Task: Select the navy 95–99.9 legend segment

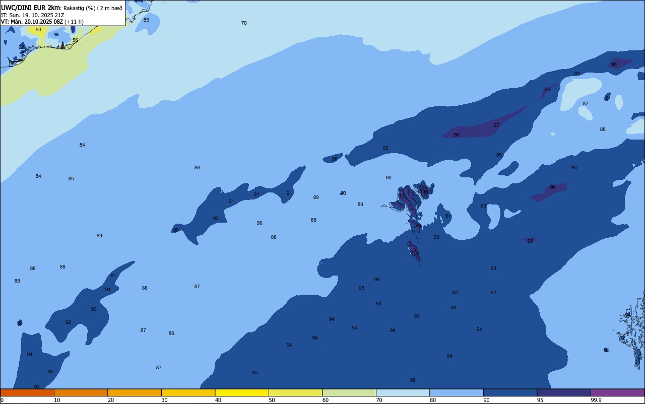Action: 564,392
